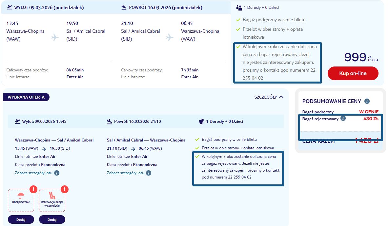
Task: Select the WYBRANA OFERTA tab label
Action: click(26, 97)
